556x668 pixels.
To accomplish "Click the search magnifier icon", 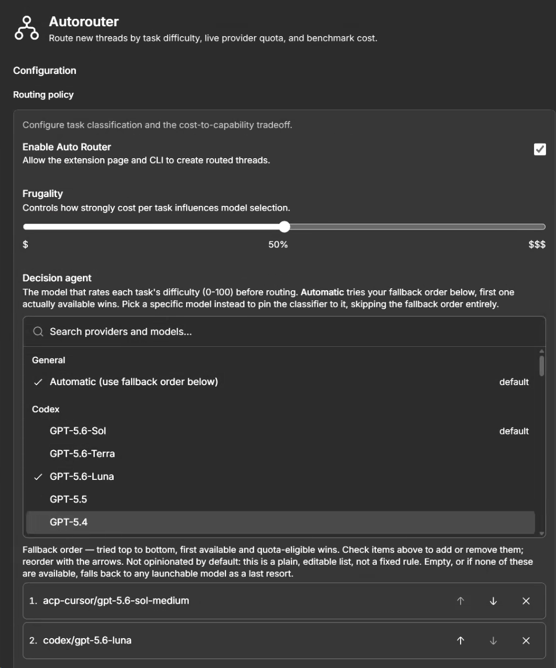I will tap(38, 332).
